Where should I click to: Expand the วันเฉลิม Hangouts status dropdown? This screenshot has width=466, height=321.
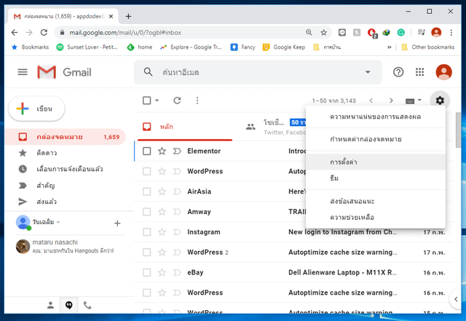[58, 222]
